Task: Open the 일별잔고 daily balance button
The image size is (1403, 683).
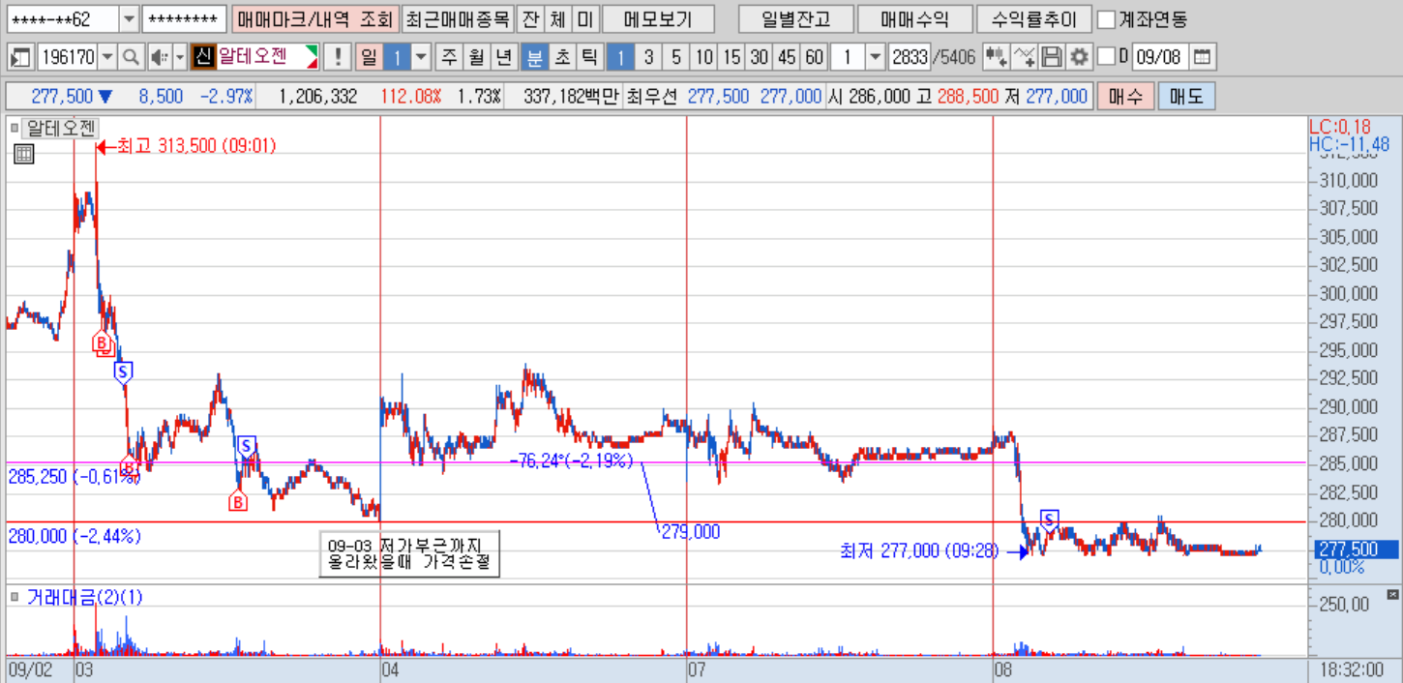Action: (x=795, y=19)
